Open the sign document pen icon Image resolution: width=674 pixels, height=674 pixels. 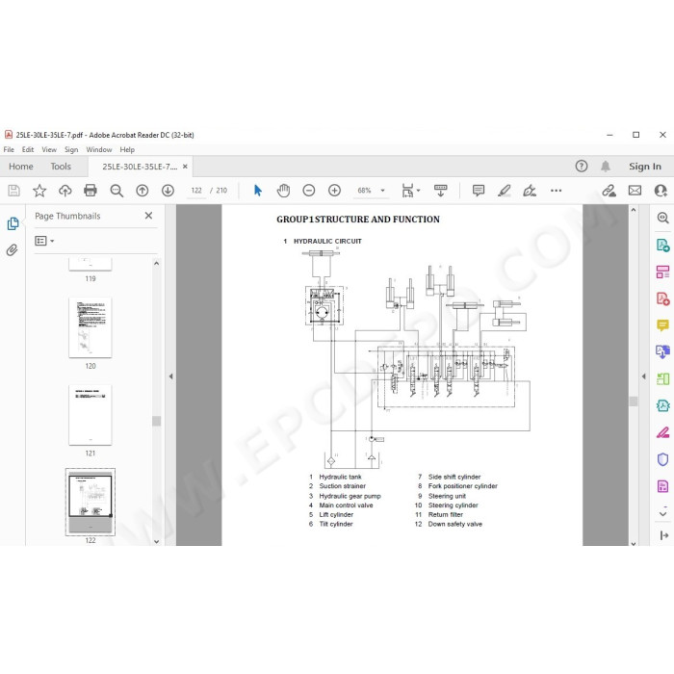click(x=530, y=191)
